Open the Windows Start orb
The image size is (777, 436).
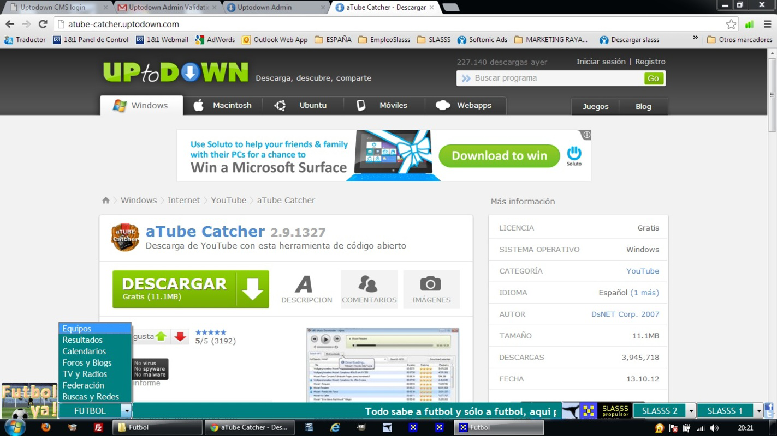(15, 427)
